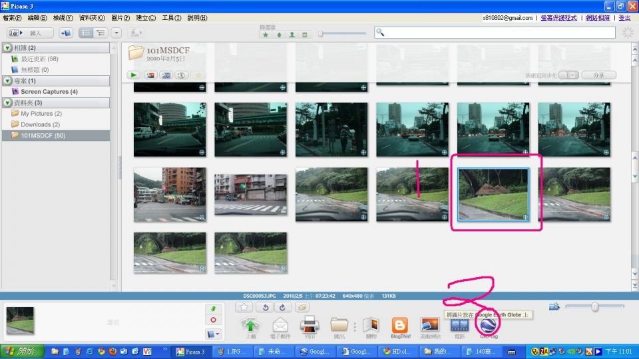
Task: Open the 檢視(V) menu
Action: (x=63, y=18)
